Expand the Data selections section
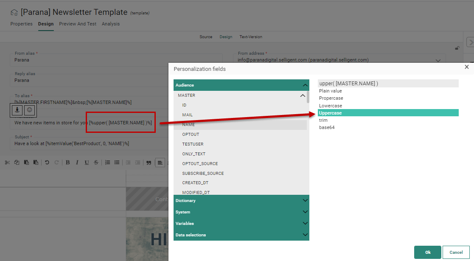Image resolution: width=474 pixels, height=261 pixels. [305, 235]
